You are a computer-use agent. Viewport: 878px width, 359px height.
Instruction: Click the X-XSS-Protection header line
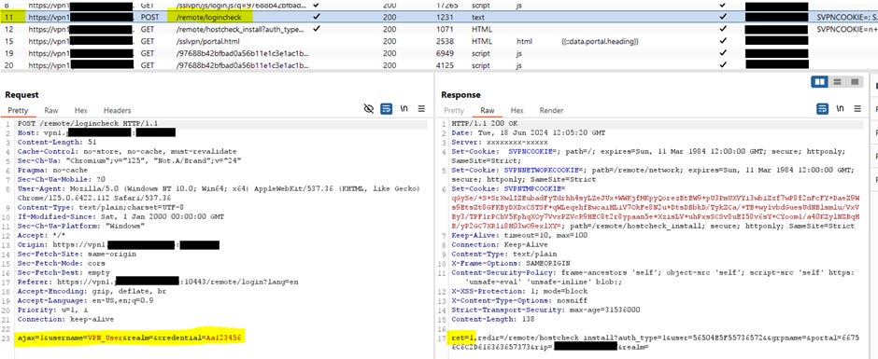tap(519, 291)
